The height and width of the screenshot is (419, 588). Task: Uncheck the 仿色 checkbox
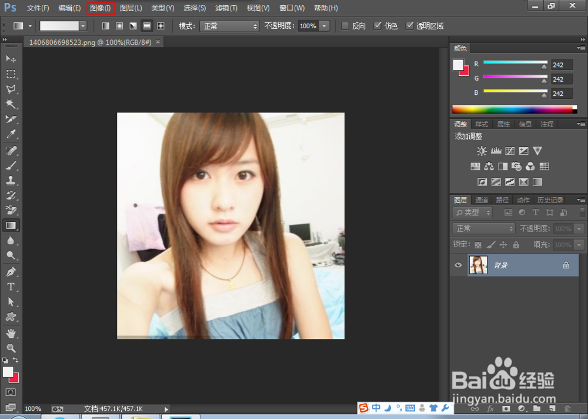pyautogui.click(x=377, y=26)
